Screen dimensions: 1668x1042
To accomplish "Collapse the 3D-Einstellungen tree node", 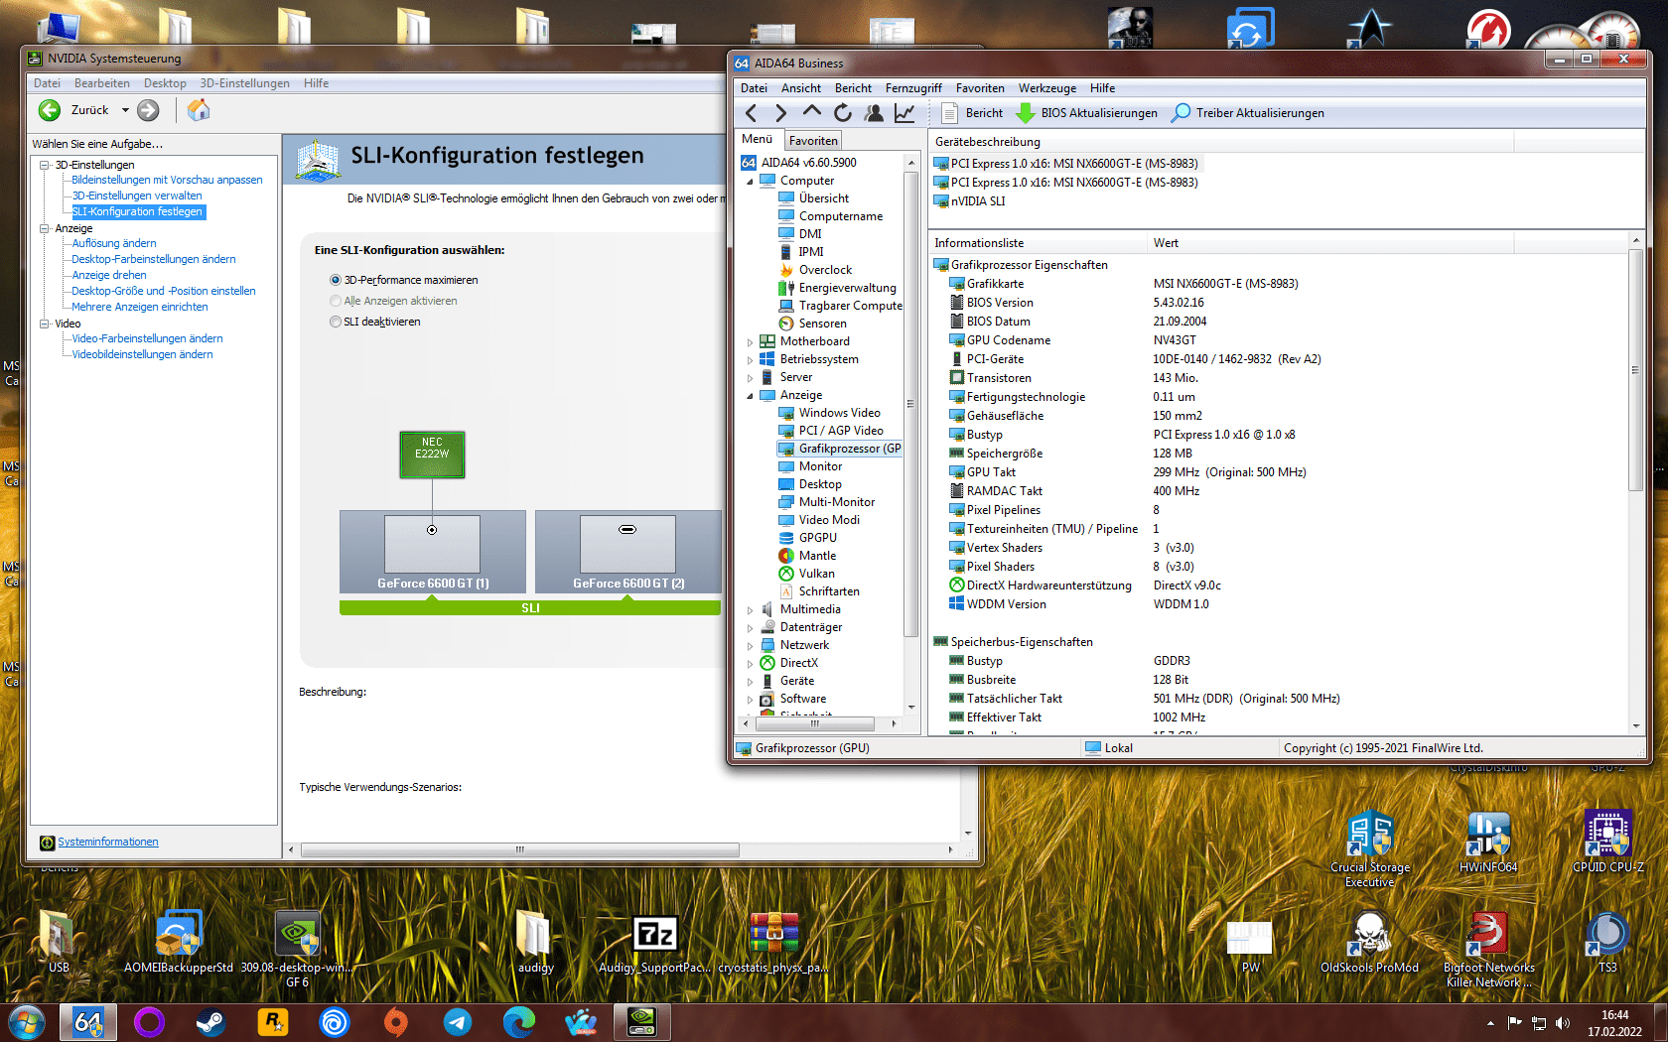I will [x=45, y=165].
